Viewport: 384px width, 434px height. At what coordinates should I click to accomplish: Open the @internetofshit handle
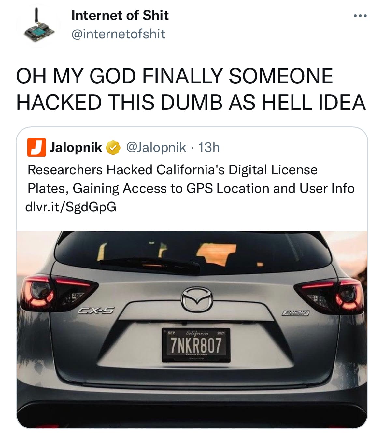118,34
